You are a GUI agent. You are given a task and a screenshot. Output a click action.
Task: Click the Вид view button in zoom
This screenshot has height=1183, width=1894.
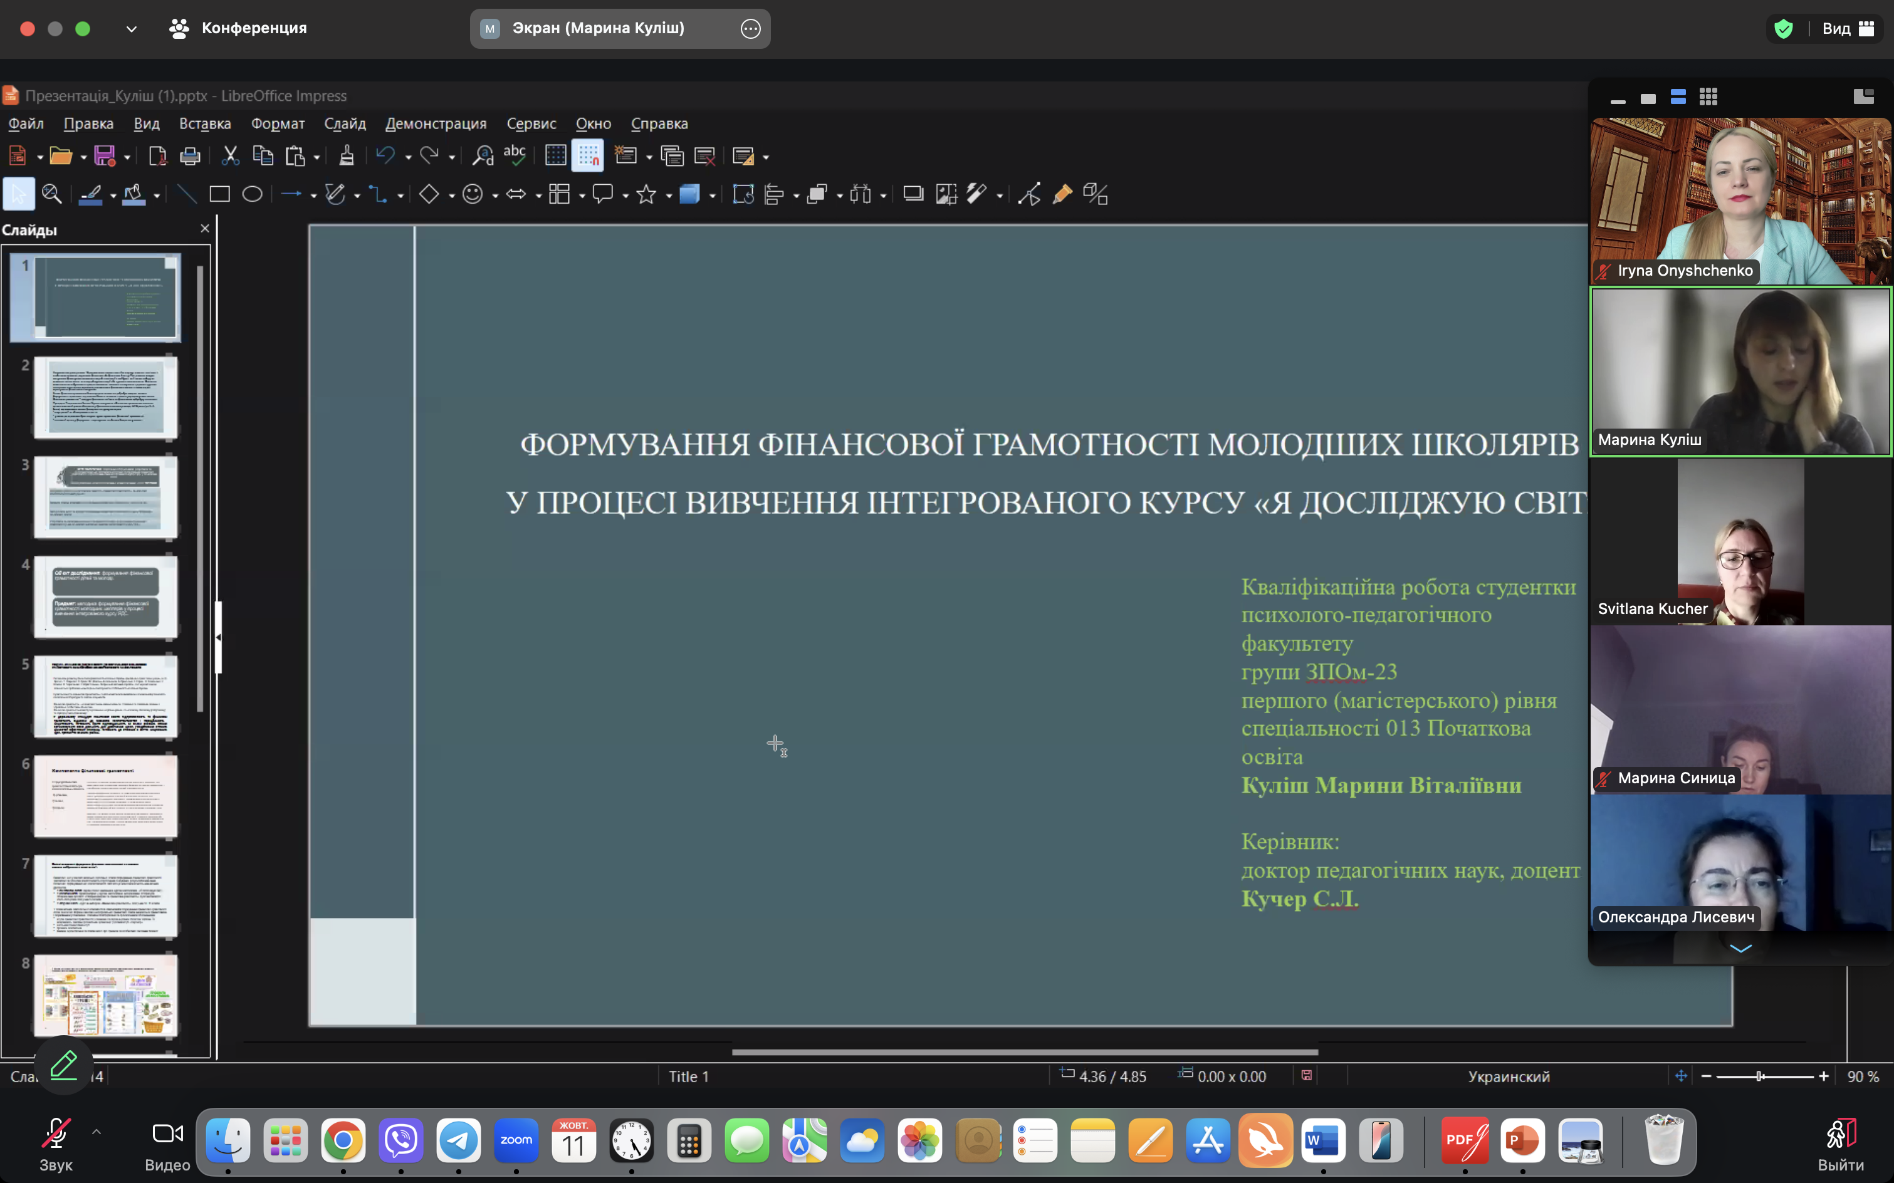[1848, 29]
